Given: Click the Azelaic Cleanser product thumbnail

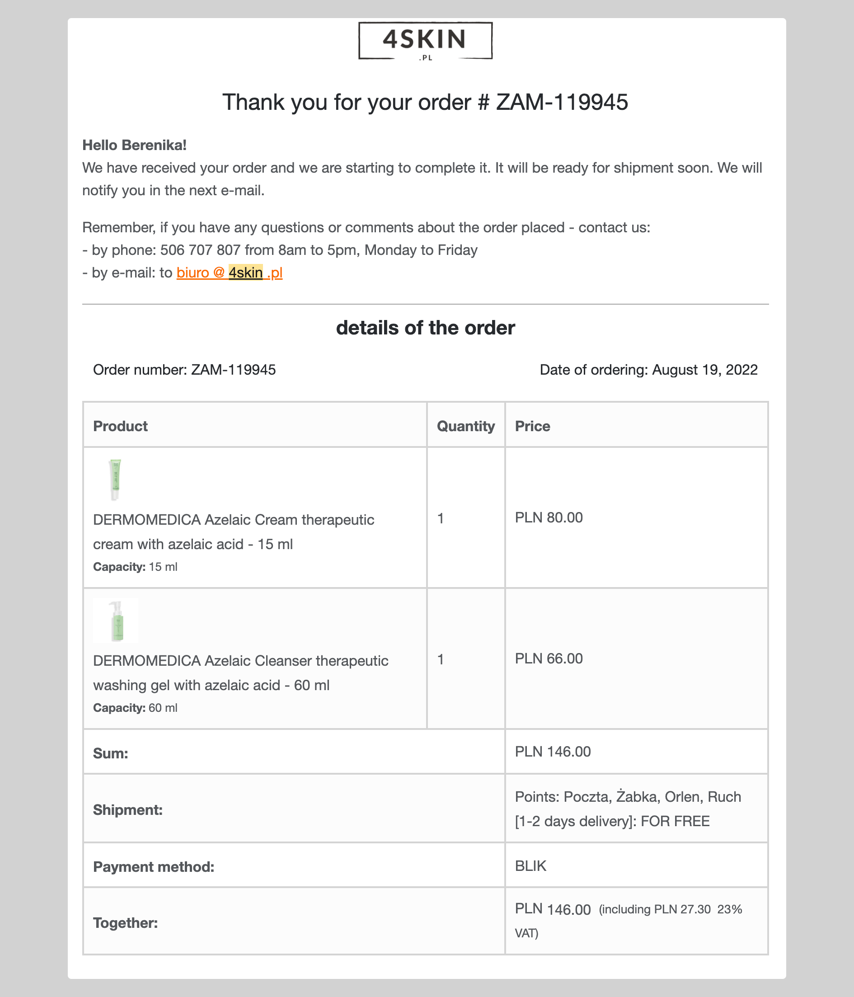Looking at the screenshot, I should [x=116, y=620].
